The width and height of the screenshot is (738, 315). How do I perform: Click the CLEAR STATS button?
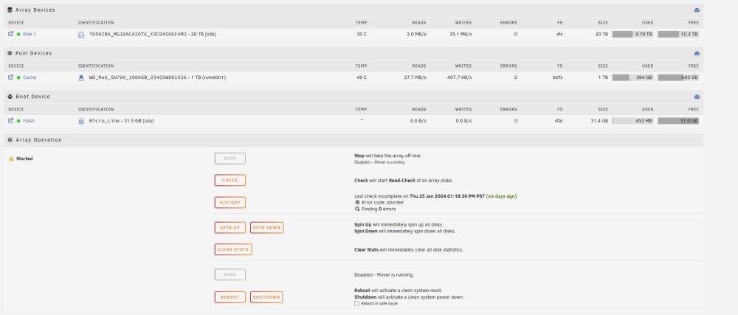(233, 249)
